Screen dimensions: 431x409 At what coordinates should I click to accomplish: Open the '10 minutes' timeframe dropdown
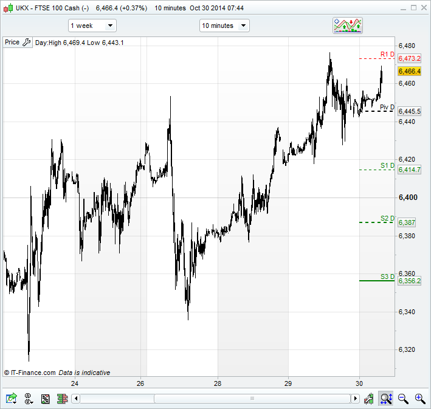224,26
